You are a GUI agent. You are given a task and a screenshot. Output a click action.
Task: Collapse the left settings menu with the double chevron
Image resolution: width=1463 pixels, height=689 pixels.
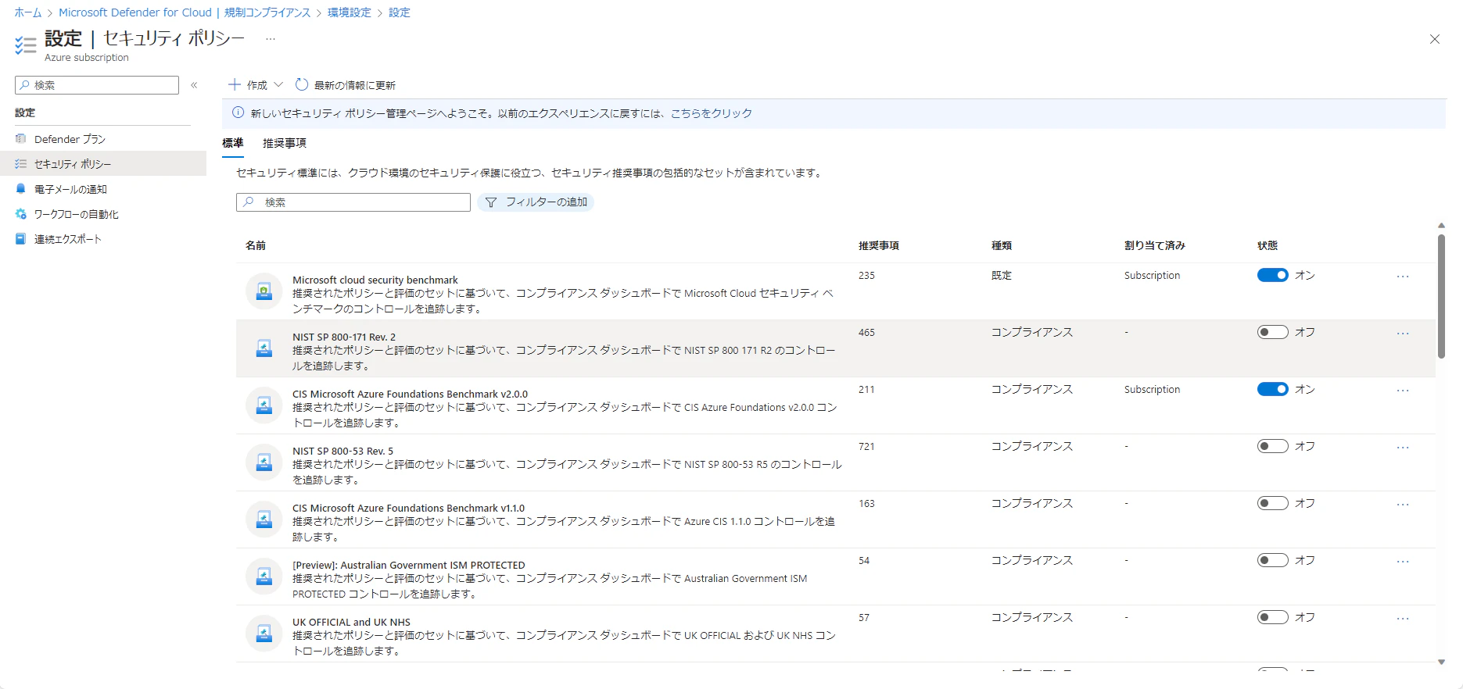click(x=194, y=85)
